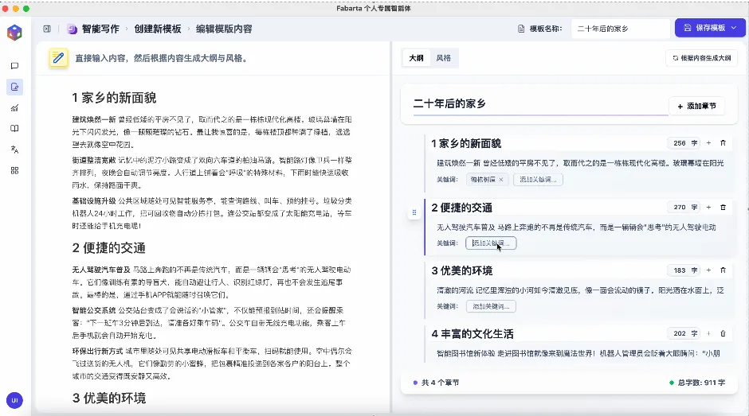Click plus icon beside chapter '3 优美的环境'
The height and width of the screenshot is (416, 749).
tap(708, 270)
